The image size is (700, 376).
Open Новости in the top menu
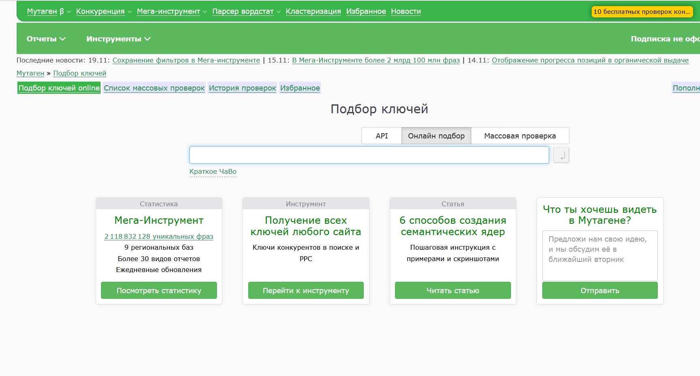[406, 11]
